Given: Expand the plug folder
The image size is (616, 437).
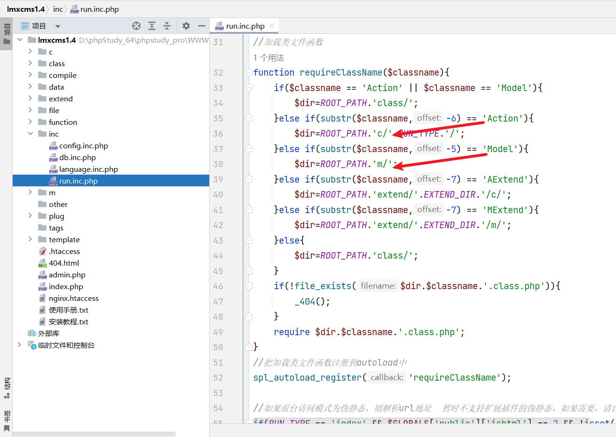Looking at the screenshot, I should click(30, 216).
